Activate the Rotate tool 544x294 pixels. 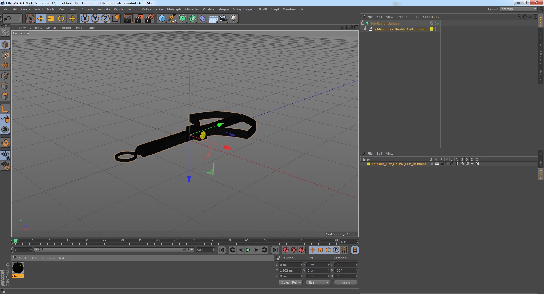pos(61,19)
